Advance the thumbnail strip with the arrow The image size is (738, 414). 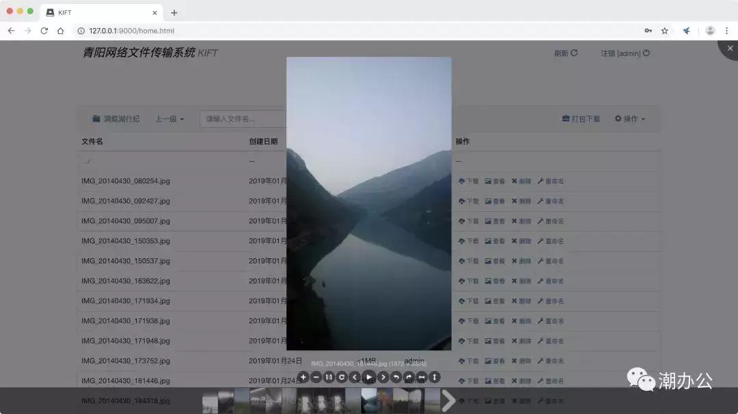coord(449,400)
